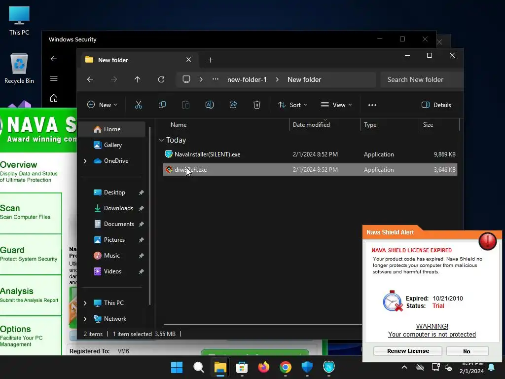Expand OneDrive in navigation pane
The width and height of the screenshot is (505, 379).
coord(85,161)
